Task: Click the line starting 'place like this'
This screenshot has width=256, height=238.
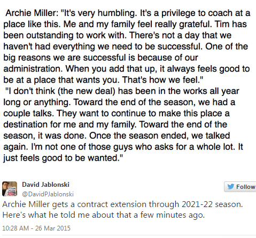Action: click(x=125, y=25)
